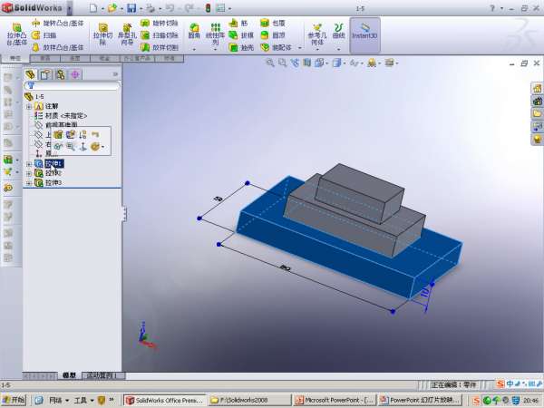The height and width of the screenshot is (408, 544).
Task: Open Microsoft PowerPoint taskbar button
Action: [x=335, y=400]
